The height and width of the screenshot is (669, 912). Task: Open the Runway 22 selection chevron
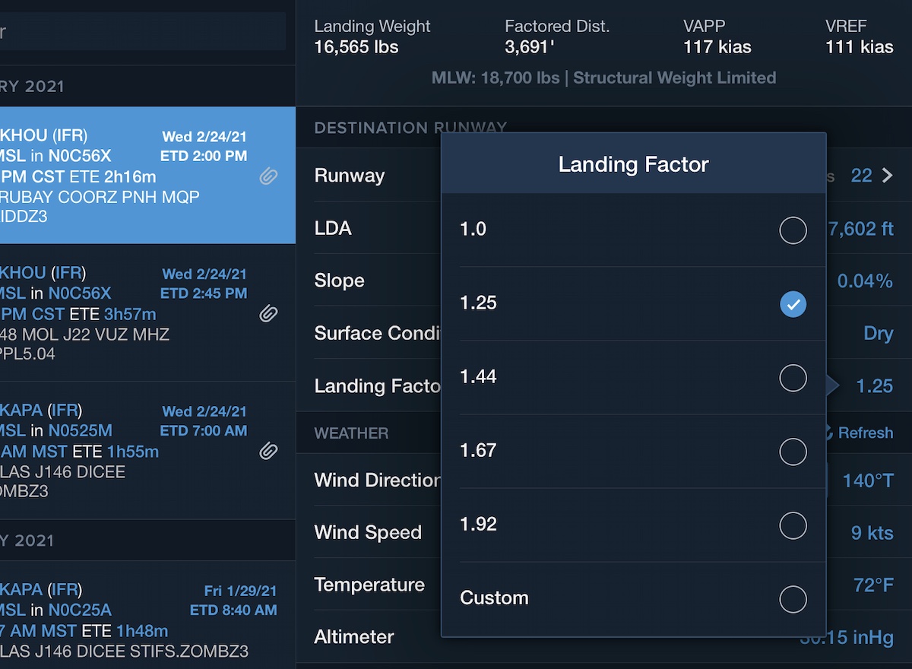pos(887,176)
